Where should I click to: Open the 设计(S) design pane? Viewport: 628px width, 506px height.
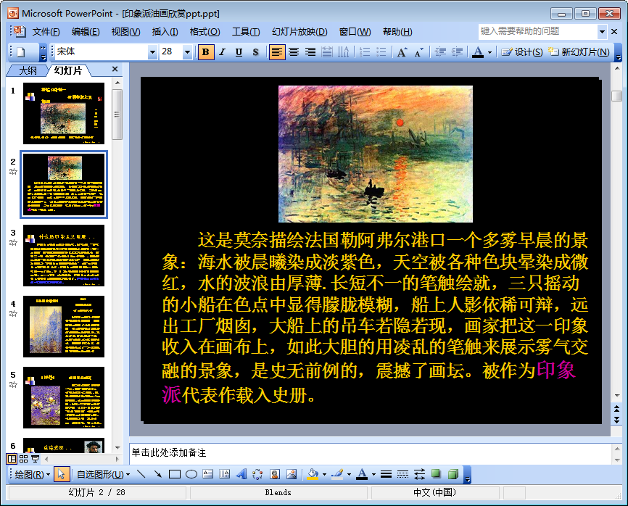(x=522, y=52)
